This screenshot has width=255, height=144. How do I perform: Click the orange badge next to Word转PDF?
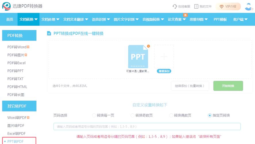[28, 118]
